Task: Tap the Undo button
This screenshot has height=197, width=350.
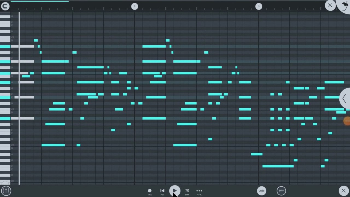Action: (261, 191)
